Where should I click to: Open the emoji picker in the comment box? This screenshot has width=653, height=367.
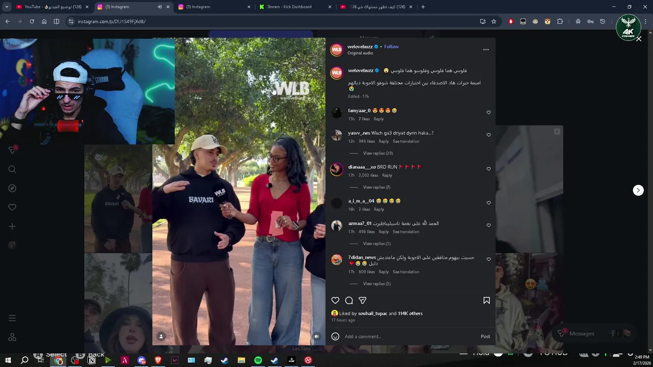click(335, 336)
